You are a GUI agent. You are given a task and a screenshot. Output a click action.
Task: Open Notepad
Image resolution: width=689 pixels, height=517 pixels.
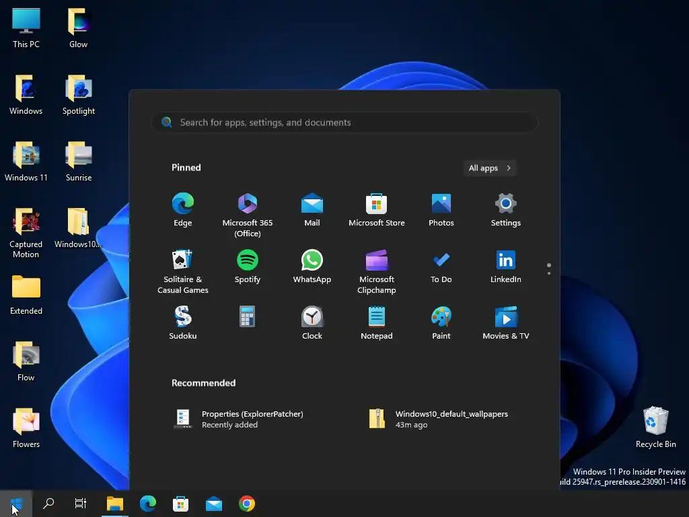(377, 322)
